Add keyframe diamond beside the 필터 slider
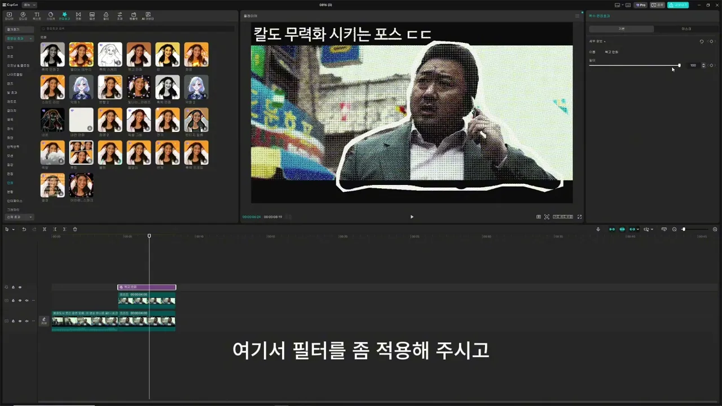Screen dimensions: 722x406 (711, 65)
